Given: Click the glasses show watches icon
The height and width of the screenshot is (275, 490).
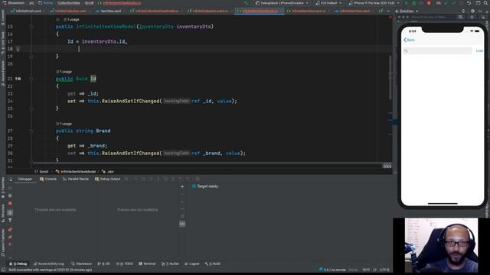Looking at the screenshot, I should tap(182, 224).
